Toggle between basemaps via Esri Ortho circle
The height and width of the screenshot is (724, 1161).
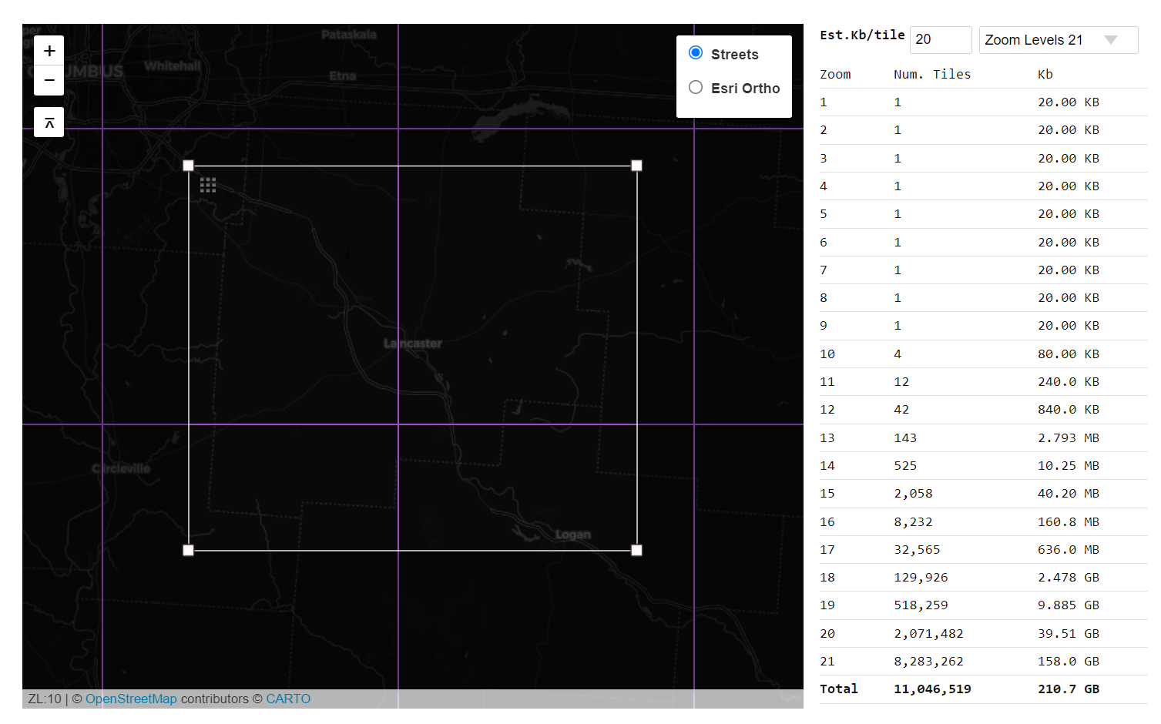point(696,87)
